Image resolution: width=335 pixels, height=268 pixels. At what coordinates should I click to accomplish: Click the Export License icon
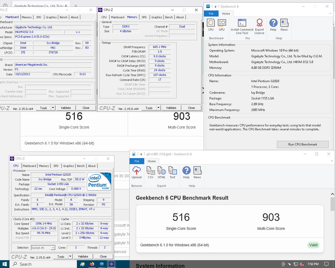(259, 26)
